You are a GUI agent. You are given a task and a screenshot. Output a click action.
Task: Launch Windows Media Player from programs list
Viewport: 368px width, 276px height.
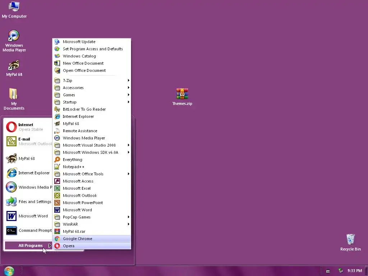tap(92, 138)
